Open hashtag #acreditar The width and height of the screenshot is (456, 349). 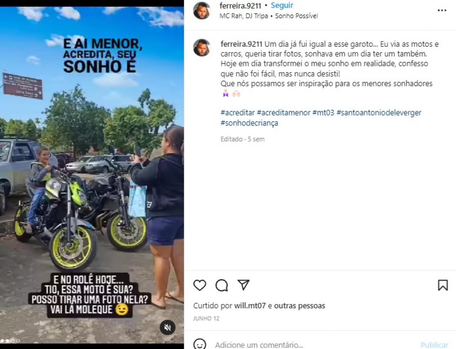[x=238, y=113]
